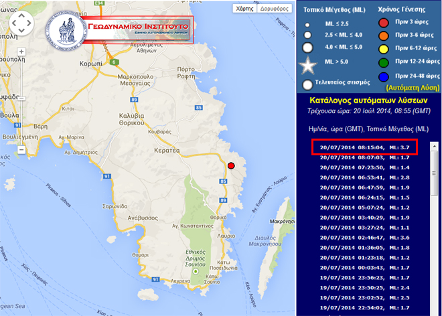Click the map zoom out minus button
Viewport: 442px width, 316px height.
click(20, 150)
